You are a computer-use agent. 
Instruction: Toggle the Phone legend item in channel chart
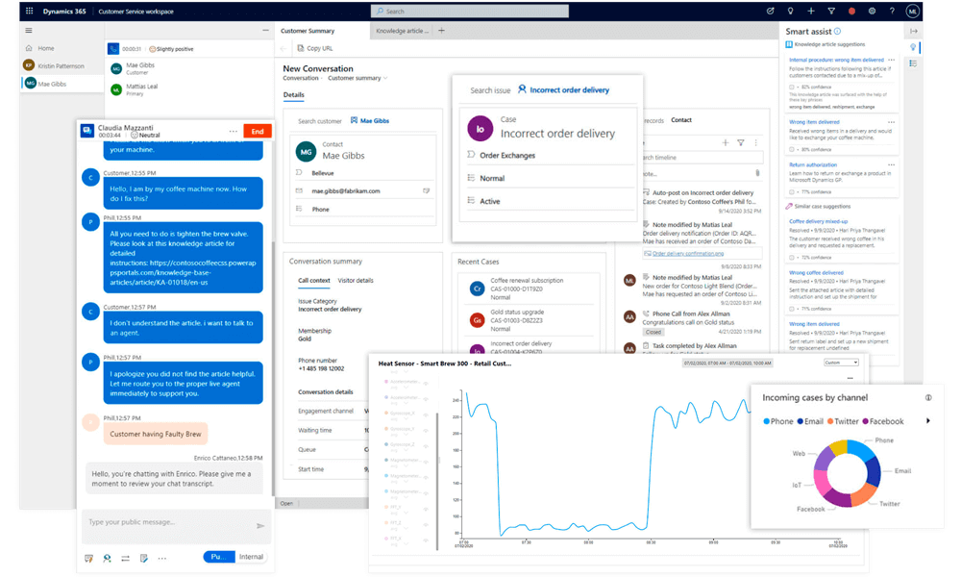point(778,421)
